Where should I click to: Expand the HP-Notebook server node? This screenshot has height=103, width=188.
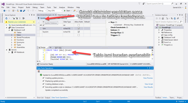click(9, 52)
